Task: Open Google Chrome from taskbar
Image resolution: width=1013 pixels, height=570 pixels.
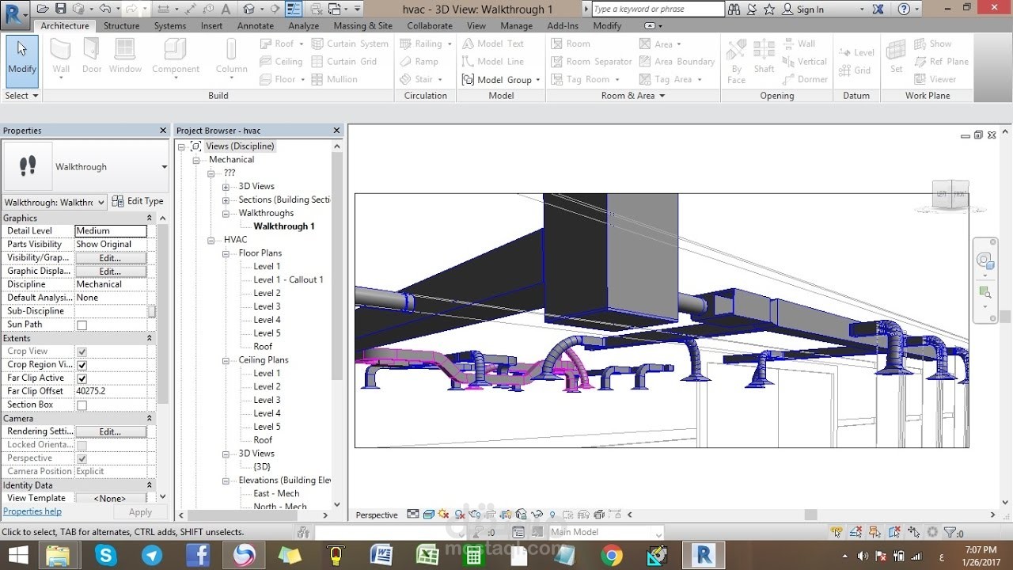Action: tap(611, 555)
